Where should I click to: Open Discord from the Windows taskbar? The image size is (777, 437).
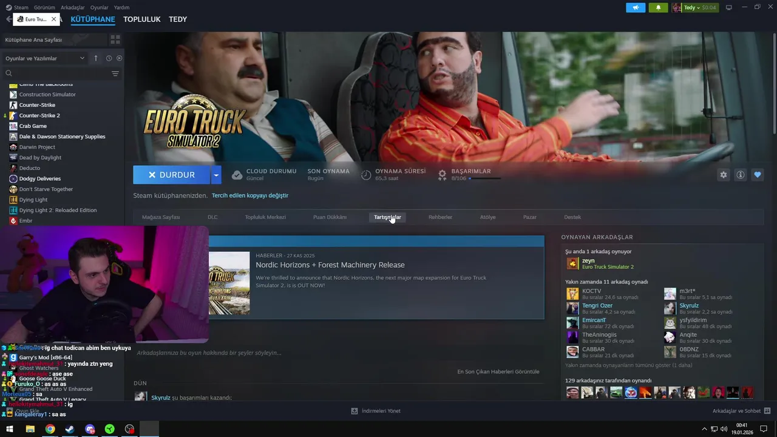click(x=90, y=429)
